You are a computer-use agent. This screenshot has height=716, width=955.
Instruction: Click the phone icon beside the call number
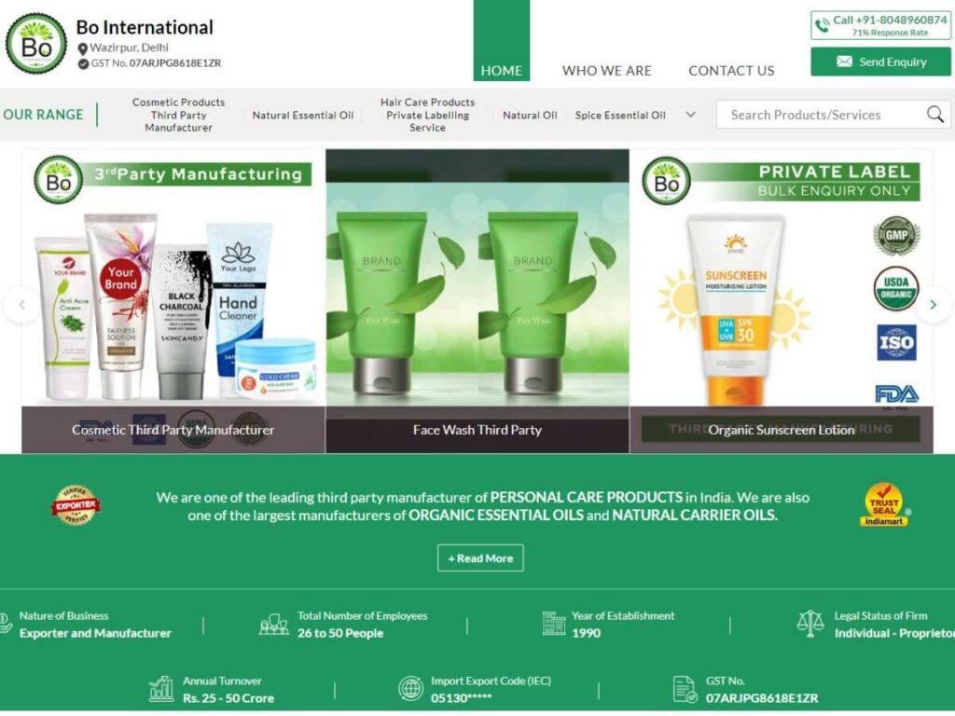click(x=823, y=25)
